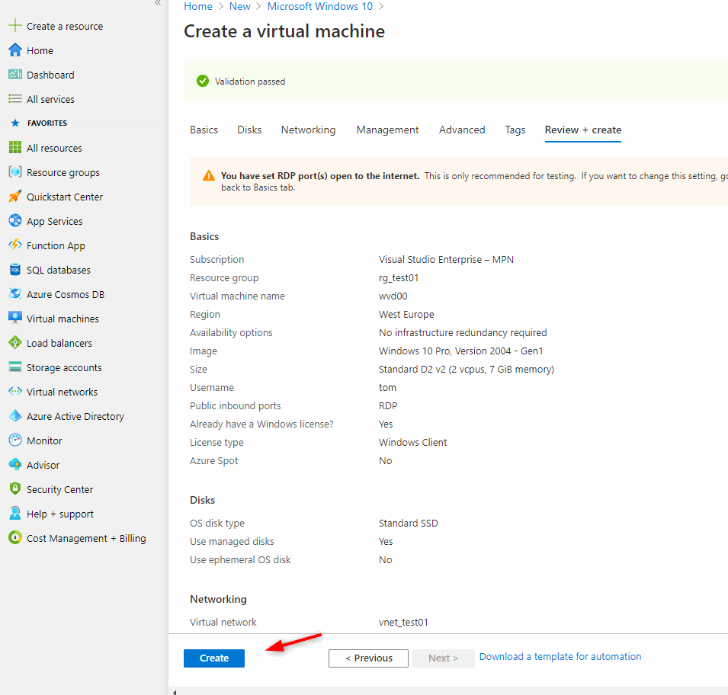This screenshot has height=695, width=728.
Task: Select the Advanced tab
Action: [x=462, y=130]
